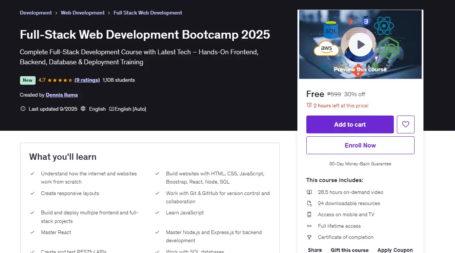
Task: Click the New badge
Action: (x=28, y=80)
